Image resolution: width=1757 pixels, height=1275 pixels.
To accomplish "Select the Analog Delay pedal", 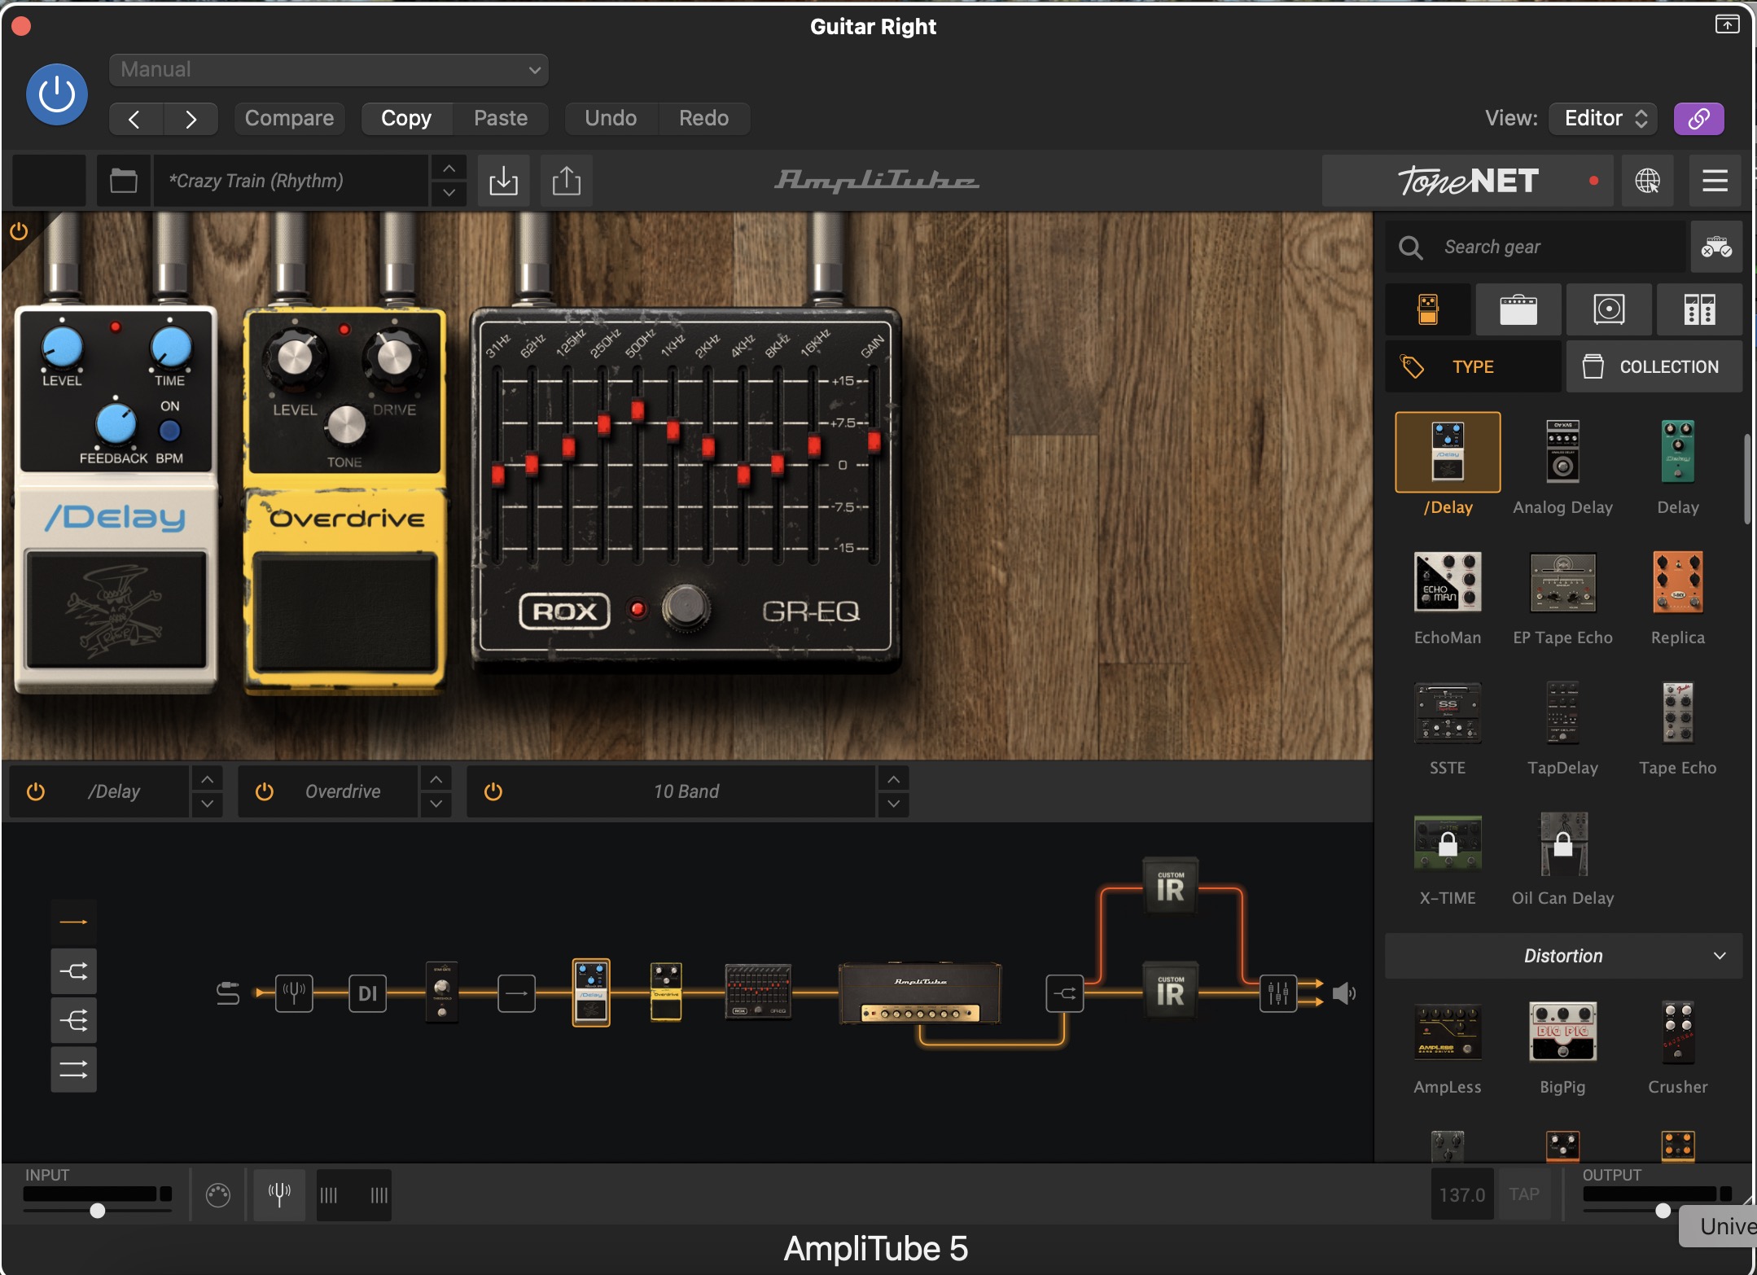I will pos(1562,452).
